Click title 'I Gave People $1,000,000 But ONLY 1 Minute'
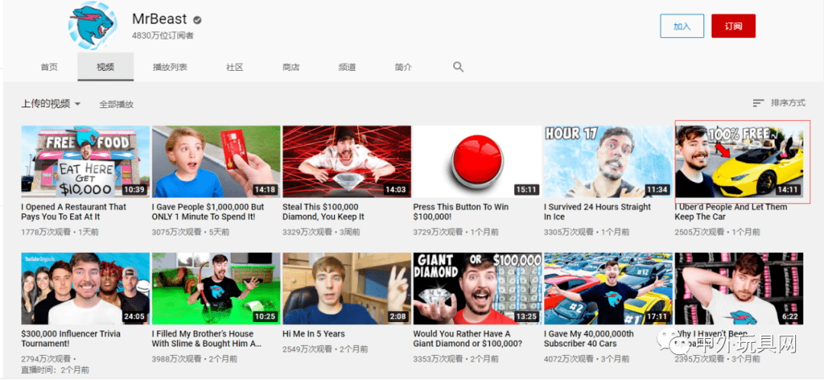The image size is (824, 380). coord(208,212)
